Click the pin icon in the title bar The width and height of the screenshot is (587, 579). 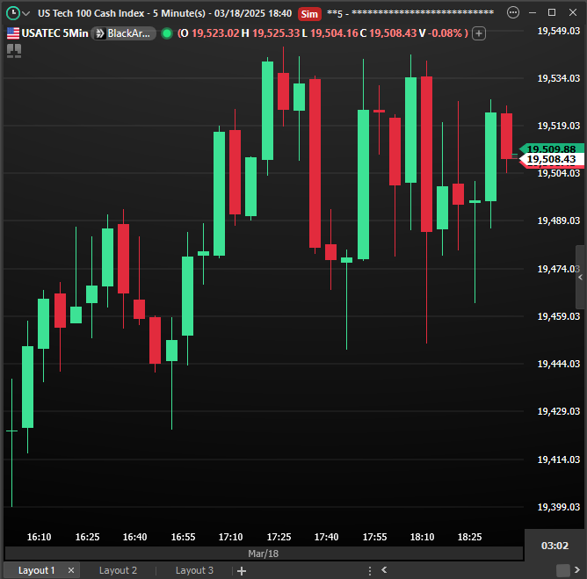[512, 13]
